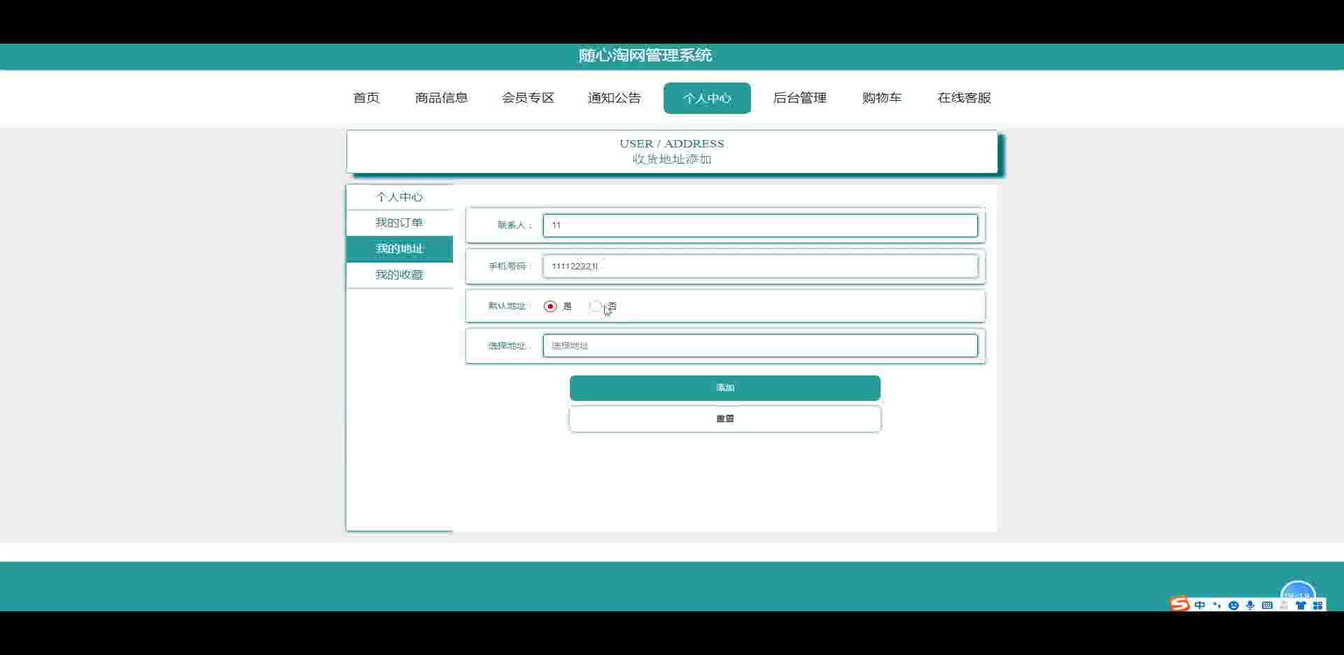Click the '随心淘网管理系统' header title

(x=645, y=55)
